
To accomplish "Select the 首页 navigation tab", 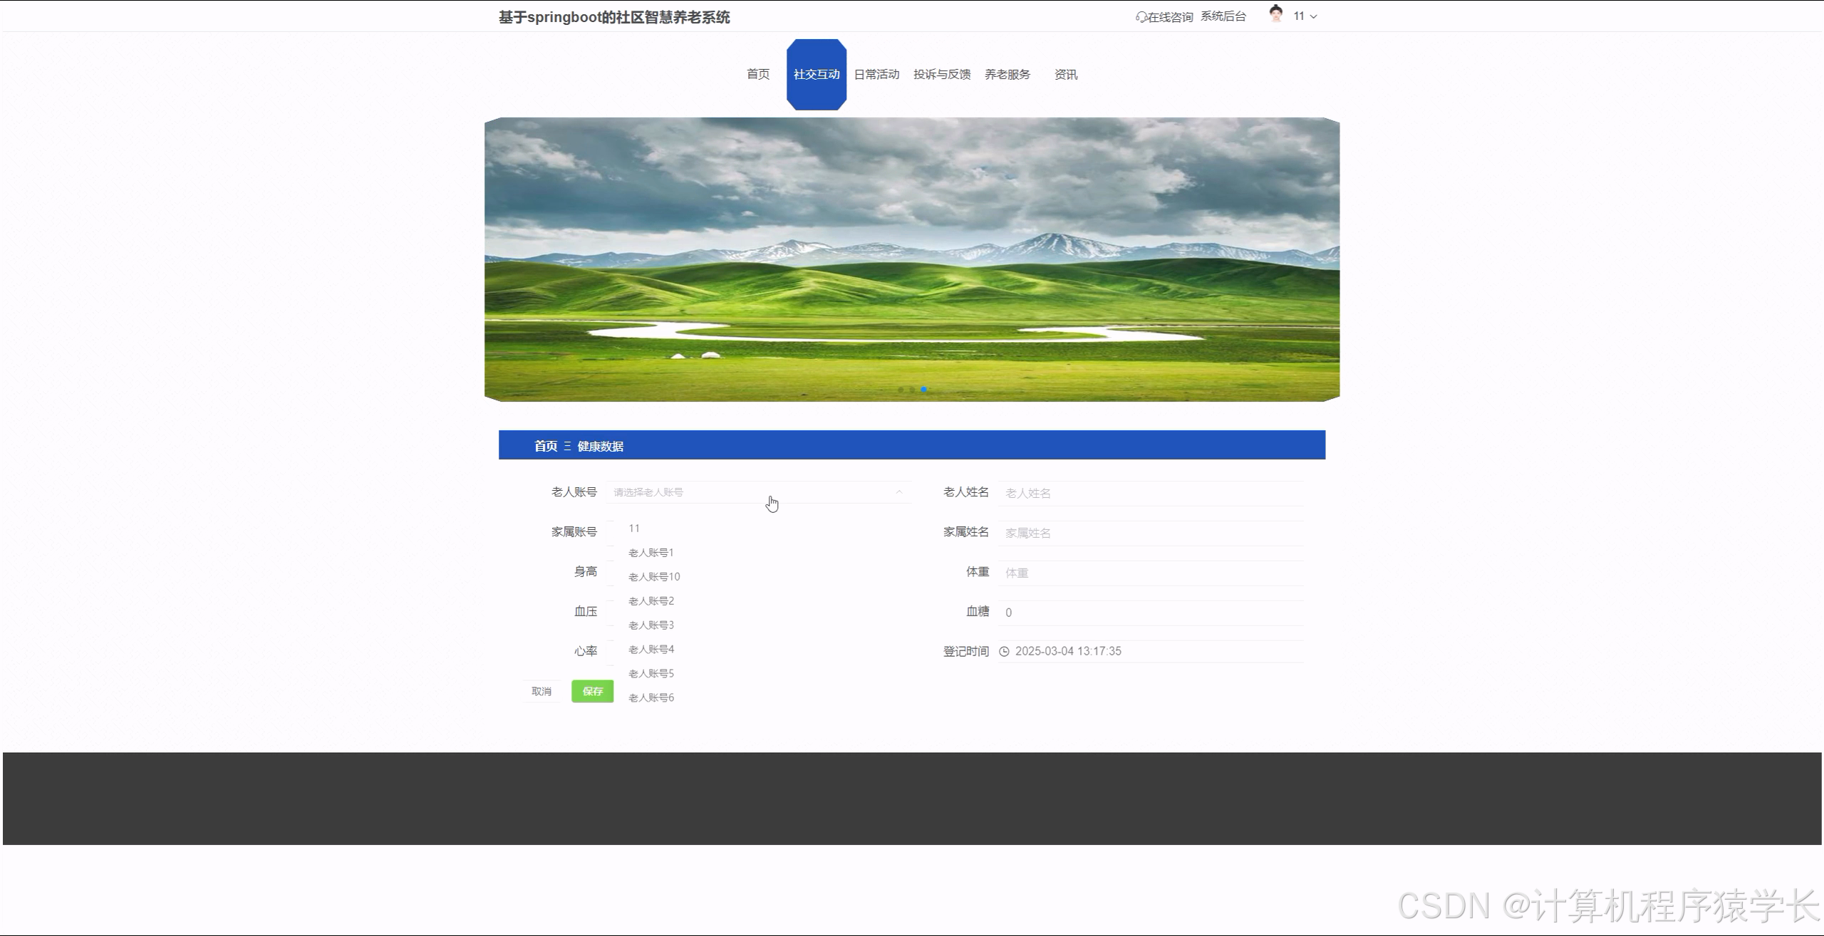I will click(757, 73).
